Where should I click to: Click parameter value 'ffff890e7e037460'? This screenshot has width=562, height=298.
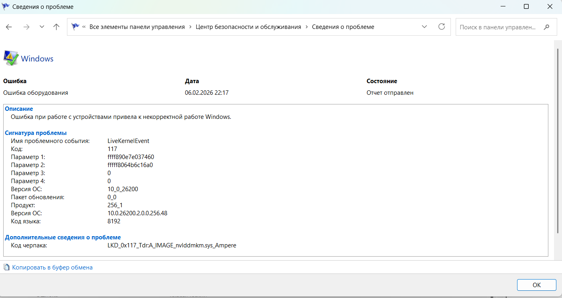tap(131, 157)
